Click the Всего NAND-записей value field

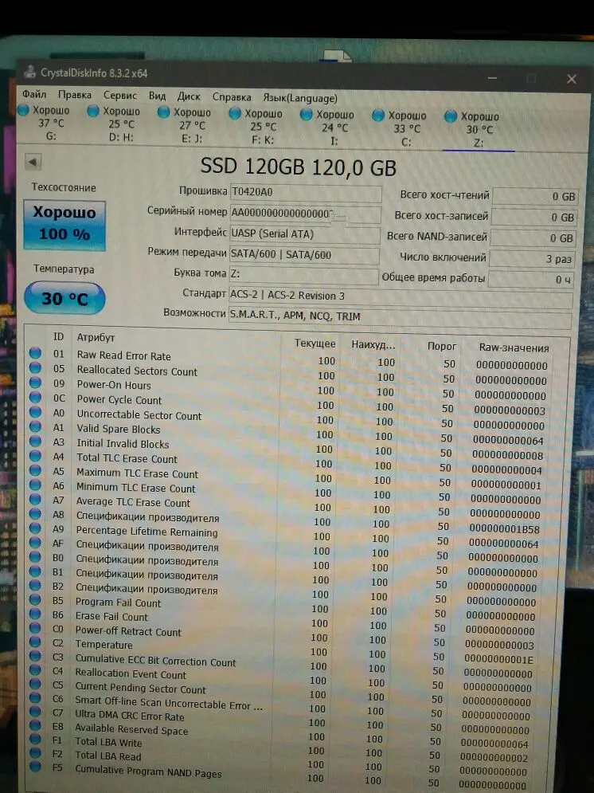533,238
